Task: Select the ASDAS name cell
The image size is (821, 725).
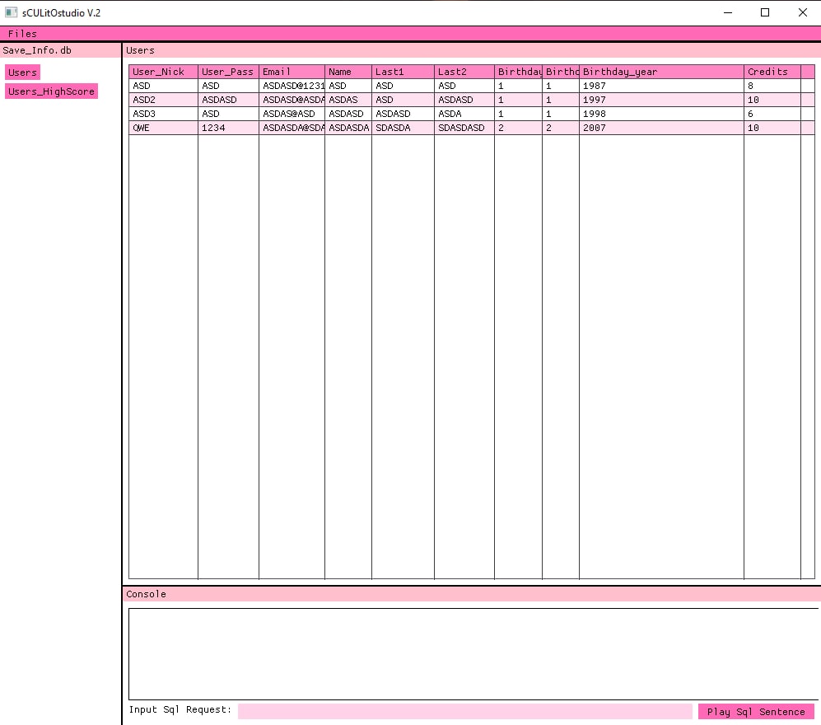Action: 348,100
